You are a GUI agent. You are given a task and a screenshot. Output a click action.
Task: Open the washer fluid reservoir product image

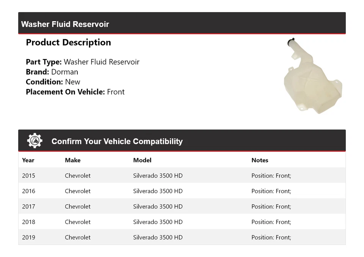point(313,76)
